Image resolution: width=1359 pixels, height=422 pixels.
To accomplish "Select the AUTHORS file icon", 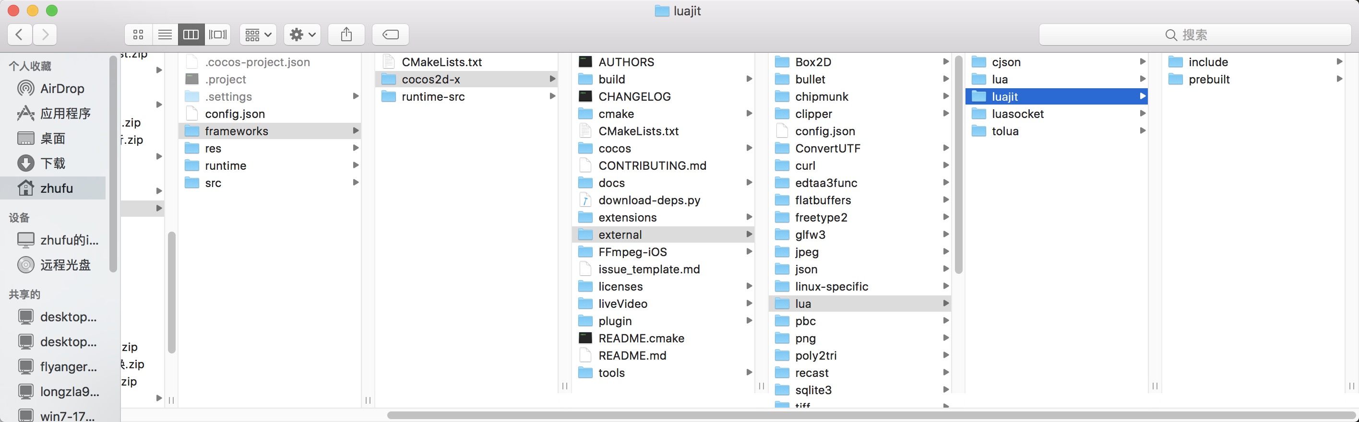I will (x=585, y=62).
